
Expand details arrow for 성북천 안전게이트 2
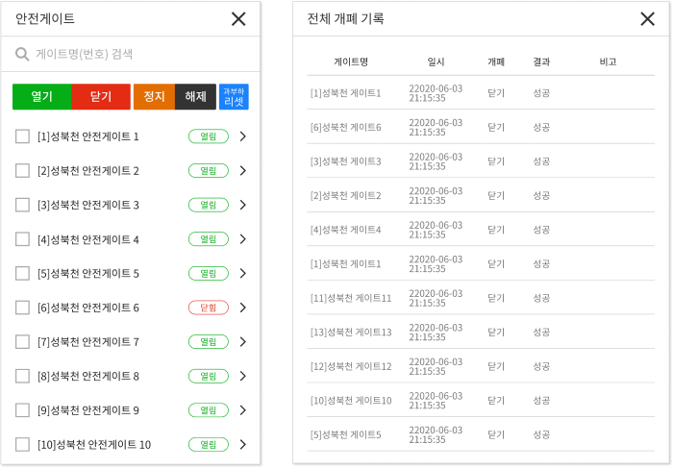[242, 171]
